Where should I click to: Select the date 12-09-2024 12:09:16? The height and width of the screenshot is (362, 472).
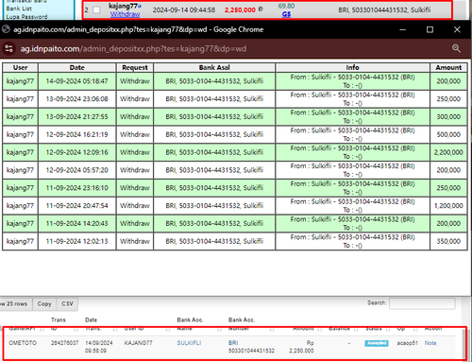(77, 152)
